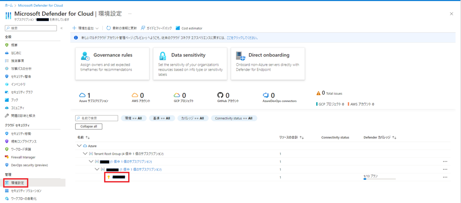Image resolution: width=461 pixels, height=203 pixels.
Task: Collapse the sidebar with double chevron
Action: [x=61, y=28]
